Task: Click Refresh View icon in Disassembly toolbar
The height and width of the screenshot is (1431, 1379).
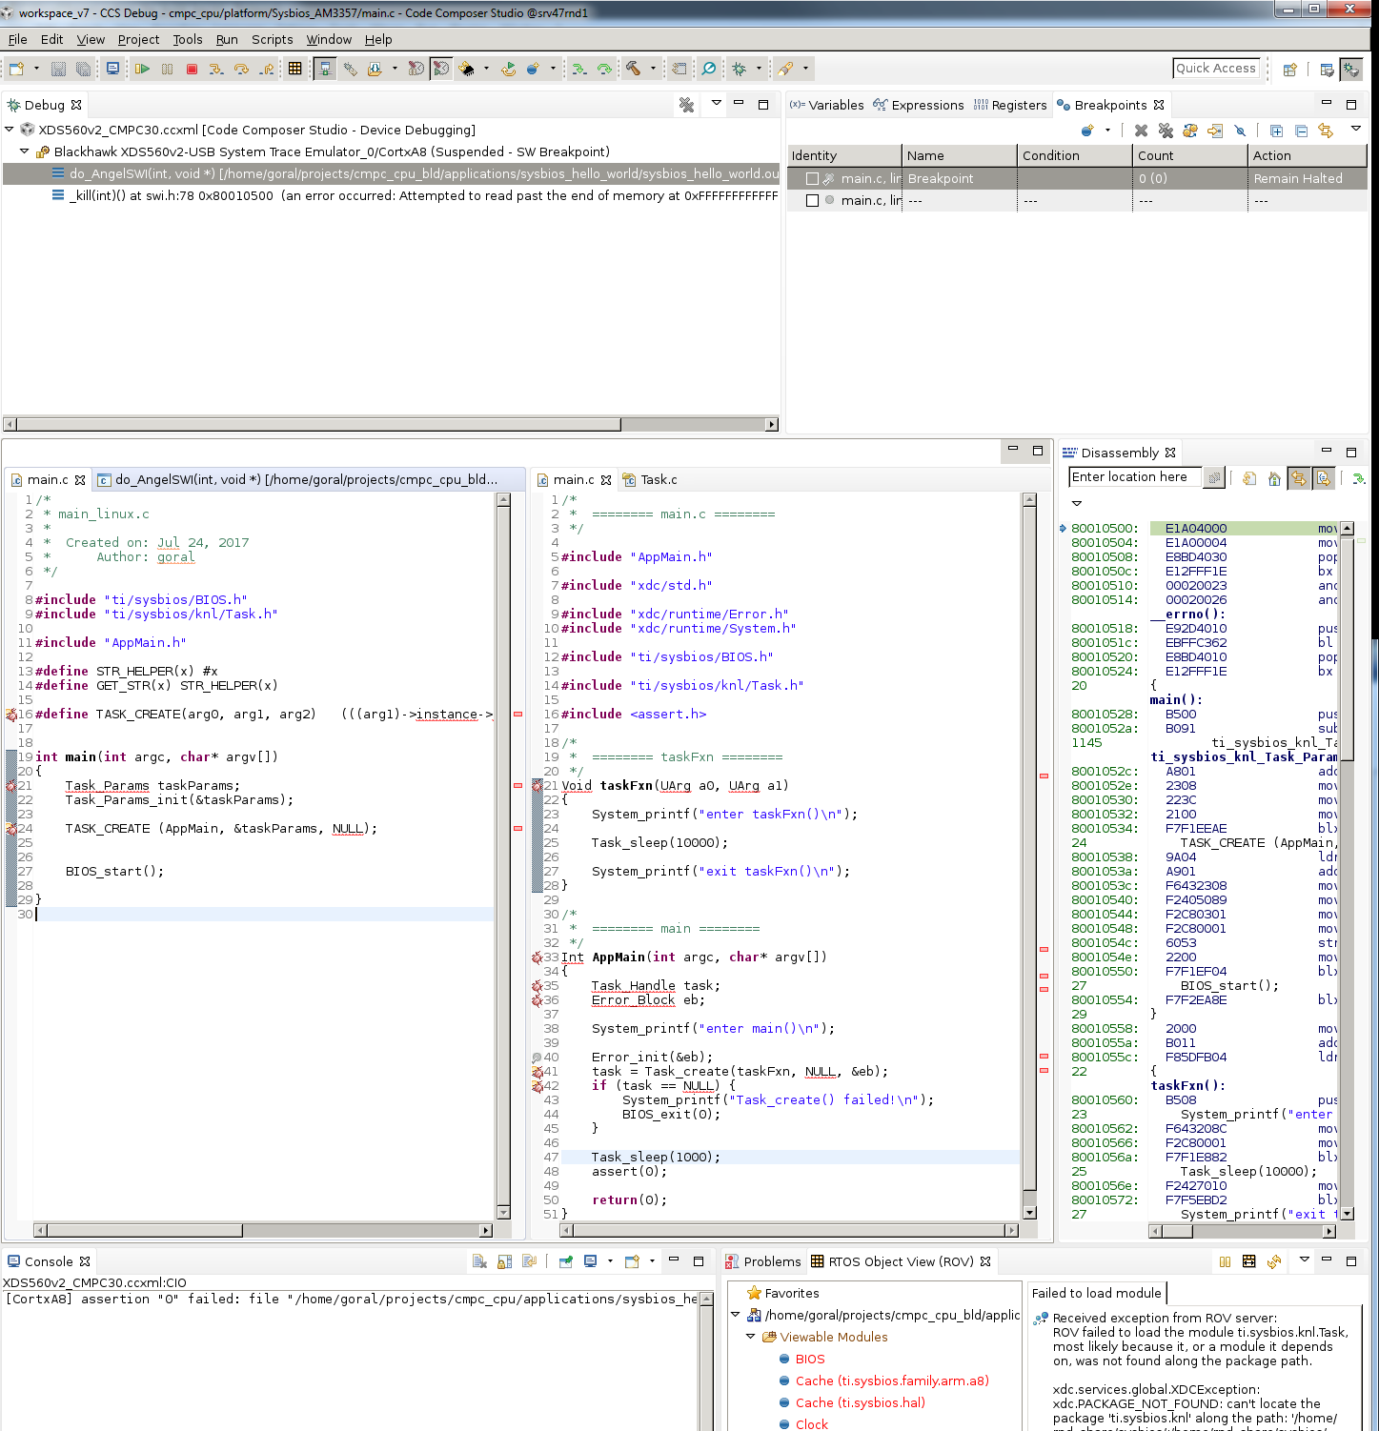Action: pyautogui.click(x=1249, y=478)
